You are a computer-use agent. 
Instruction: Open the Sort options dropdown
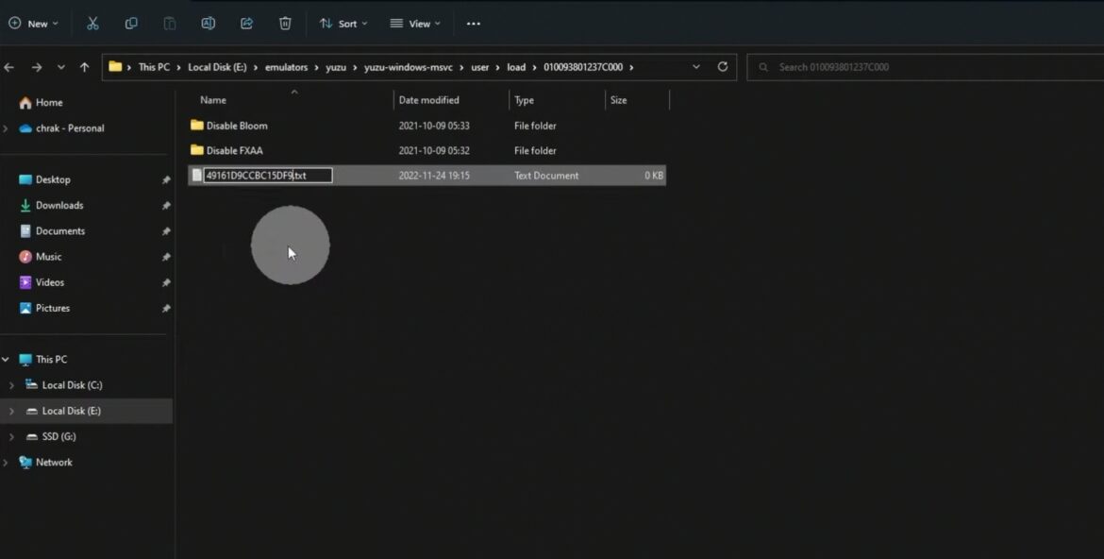click(x=343, y=24)
